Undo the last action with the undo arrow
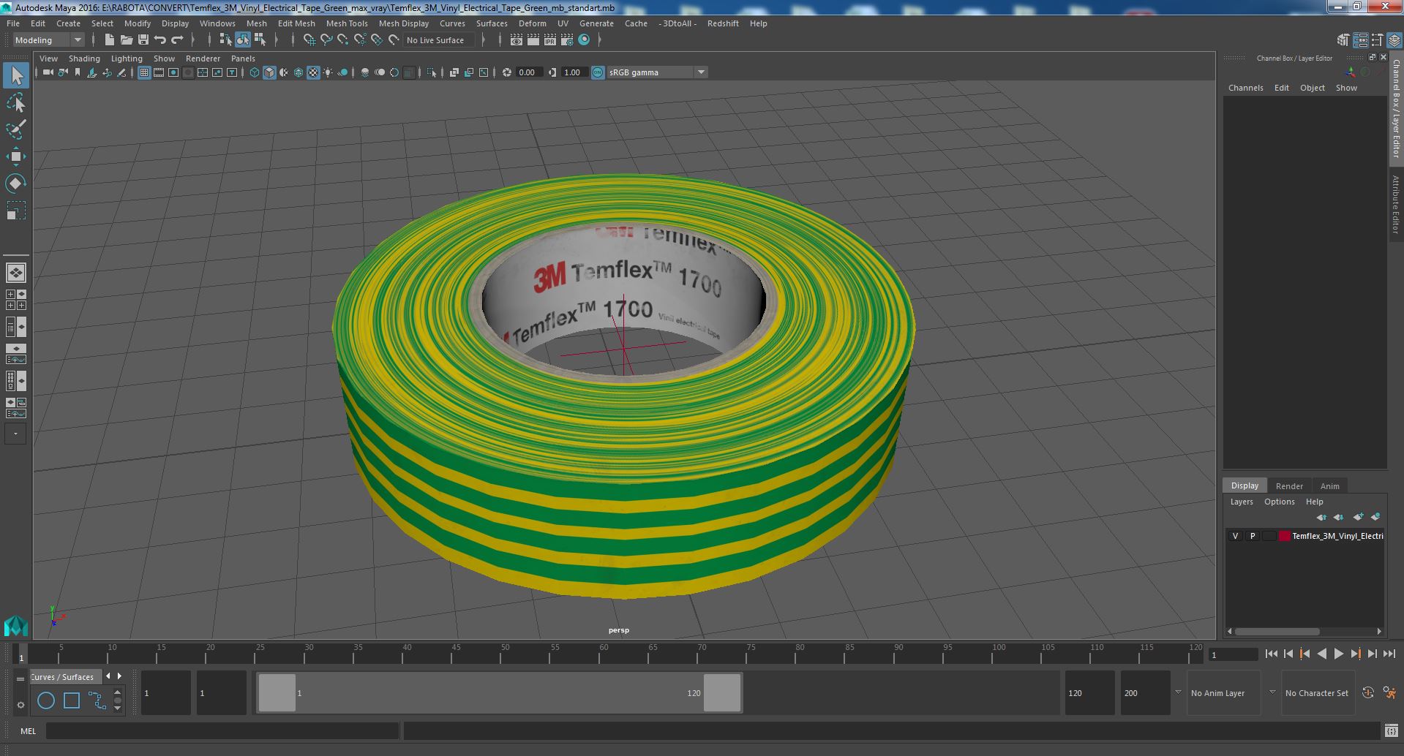1404x756 pixels. click(x=160, y=40)
